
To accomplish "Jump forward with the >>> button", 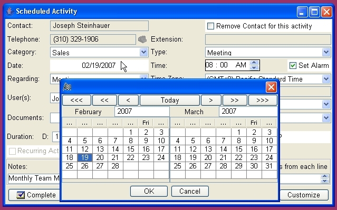I will click(263, 100).
